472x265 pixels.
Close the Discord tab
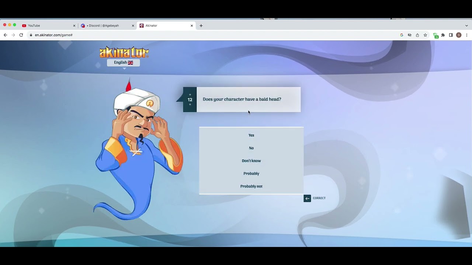pyautogui.click(x=133, y=26)
